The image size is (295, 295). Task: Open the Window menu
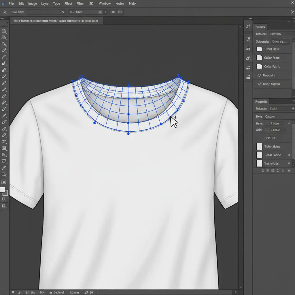105,3
